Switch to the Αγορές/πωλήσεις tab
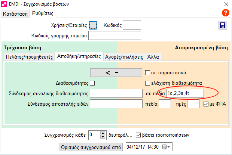The height and width of the screenshot is (155, 232). 124,57
